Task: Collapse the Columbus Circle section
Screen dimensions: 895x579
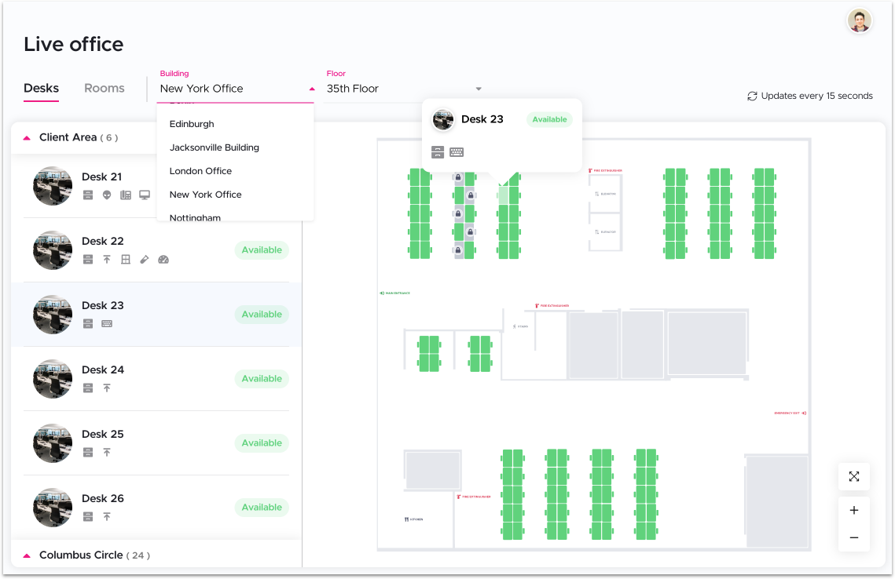Action: (x=27, y=555)
